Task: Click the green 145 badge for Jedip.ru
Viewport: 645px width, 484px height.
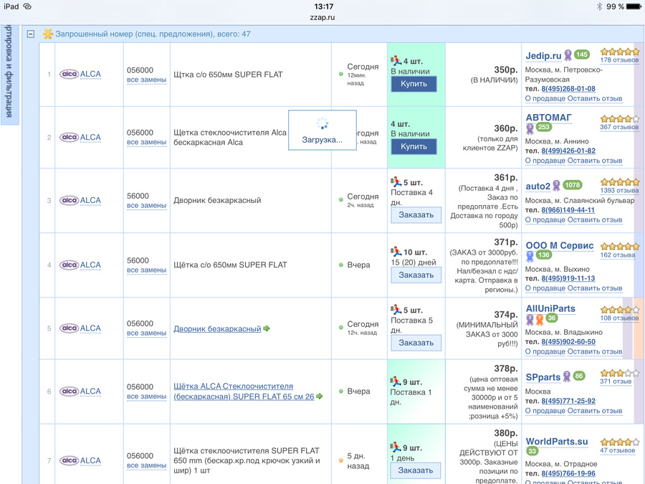Action: coord(582,54)
